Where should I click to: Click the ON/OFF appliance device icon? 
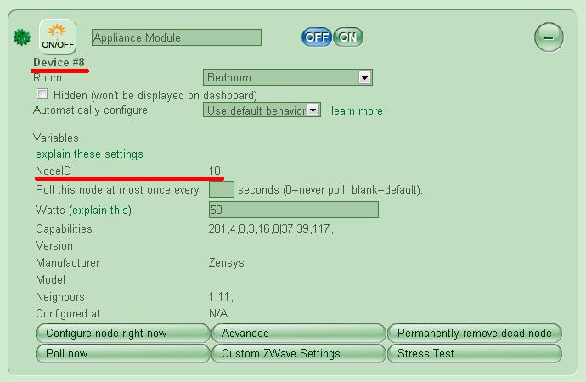click(57, 37)
